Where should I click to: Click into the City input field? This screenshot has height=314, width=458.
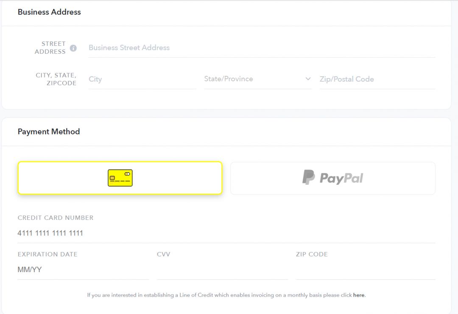[142, 79]
